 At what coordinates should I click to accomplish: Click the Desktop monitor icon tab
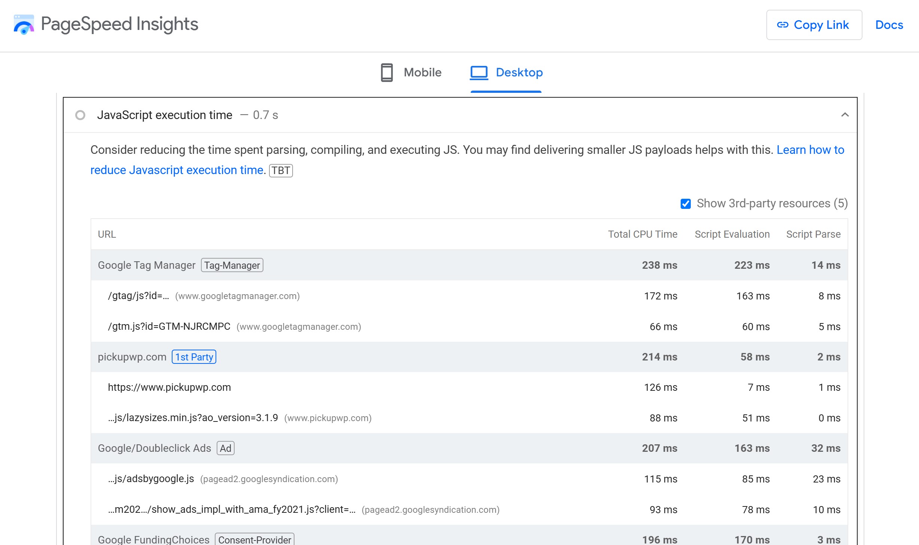point(477,72)
